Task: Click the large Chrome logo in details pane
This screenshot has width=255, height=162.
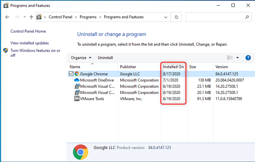Action: (81, 152)
